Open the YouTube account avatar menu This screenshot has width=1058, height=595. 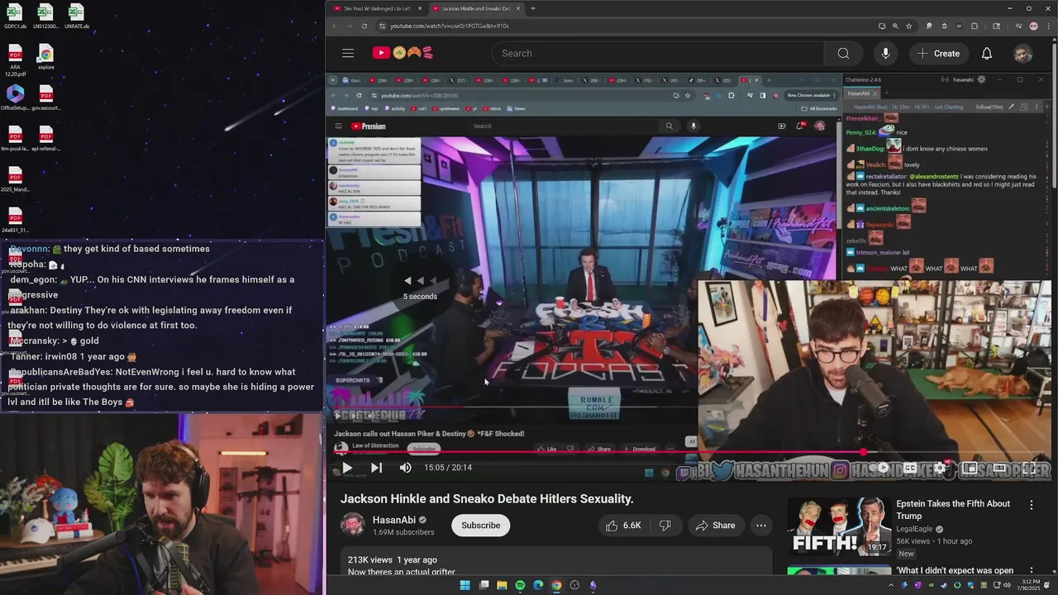(x=1023, y=53)
